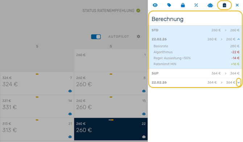This screenshot has width=243, height=142.
Task: Click robot icon on selected day 22
Action: point(144,137)
